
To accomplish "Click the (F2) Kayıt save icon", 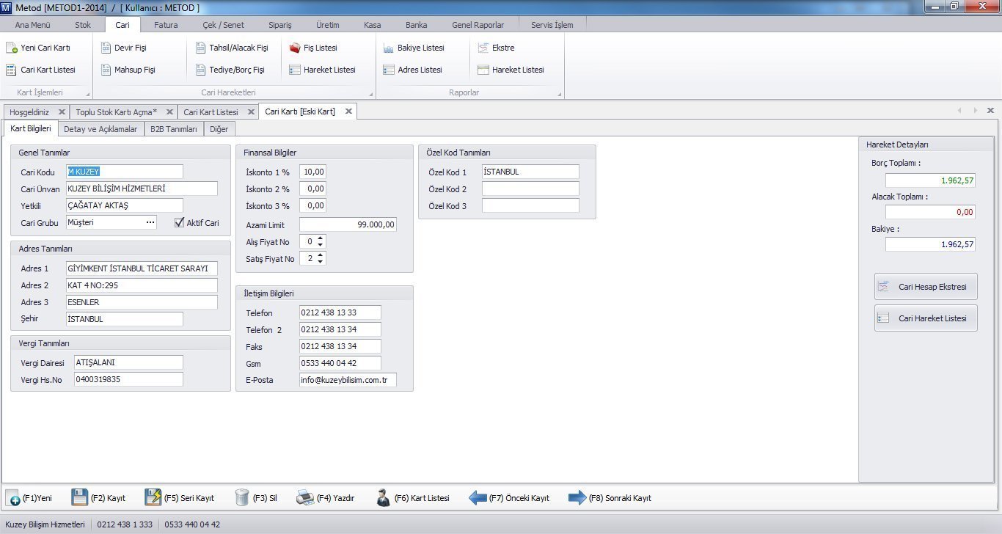I will click(79, 497).
